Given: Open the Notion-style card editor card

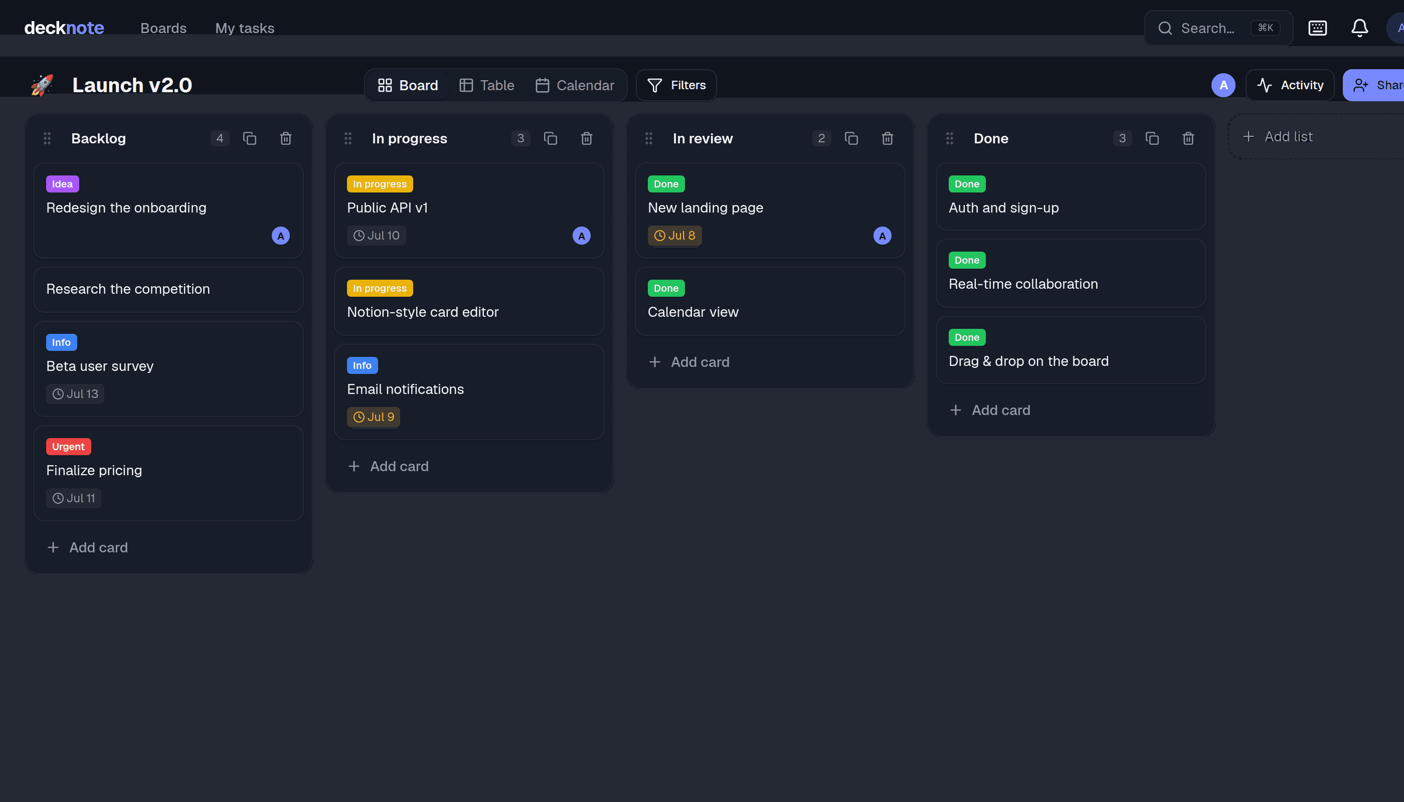Looking at the screenshot, I should tap(469, 301).
